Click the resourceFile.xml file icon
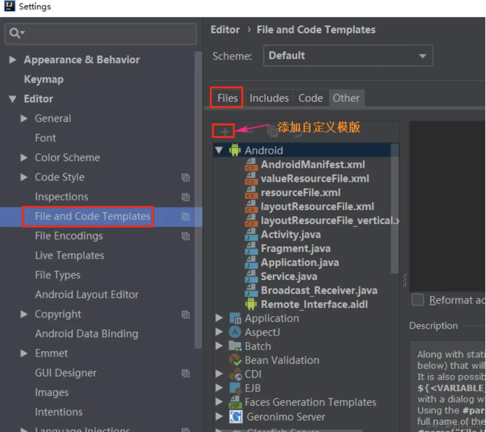Screen dimensions: 486x432 [251, 192]
